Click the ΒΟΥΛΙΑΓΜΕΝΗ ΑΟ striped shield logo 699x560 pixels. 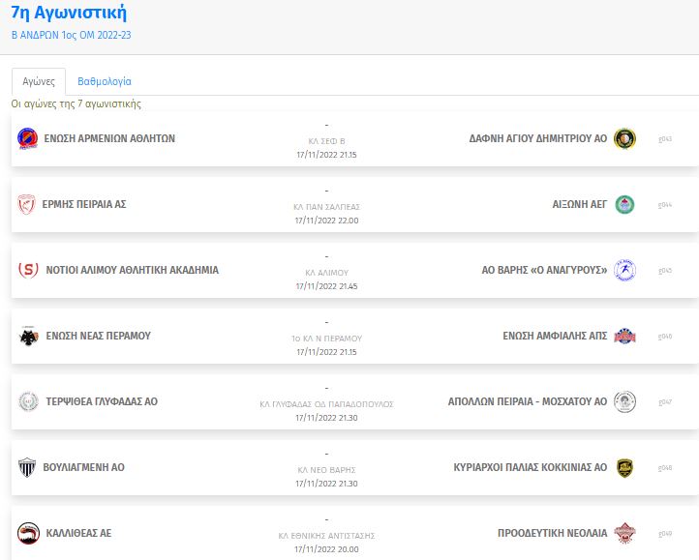[28, 467]
